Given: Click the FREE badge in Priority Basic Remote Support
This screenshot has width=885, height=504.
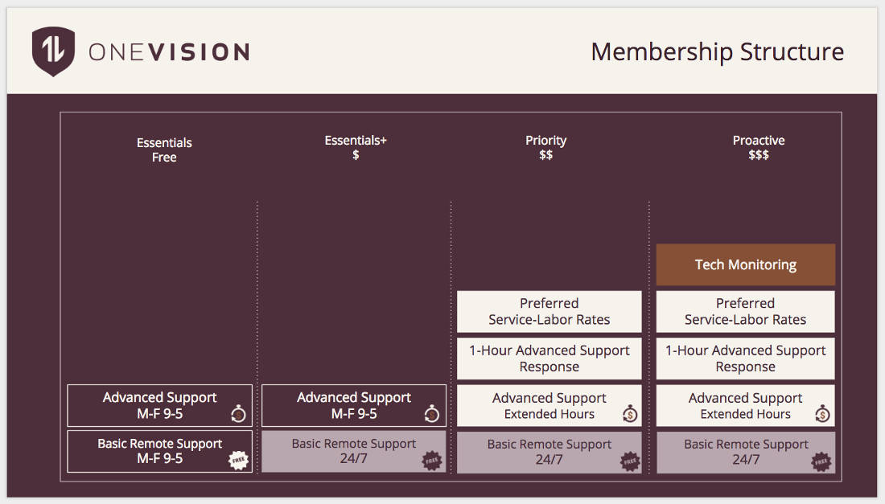Looking at the screenshot, I should [630, 461].
